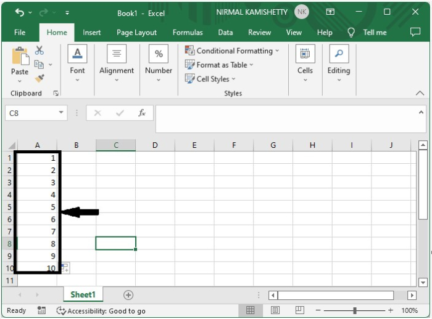Click the Macro recording icon in status bar

click(x=41, y=310)
